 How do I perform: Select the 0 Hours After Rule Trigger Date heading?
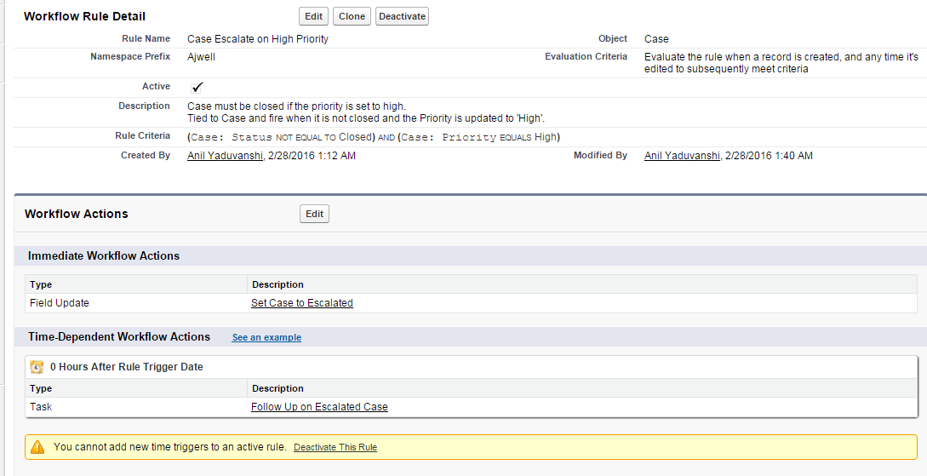tap(126, 367)
